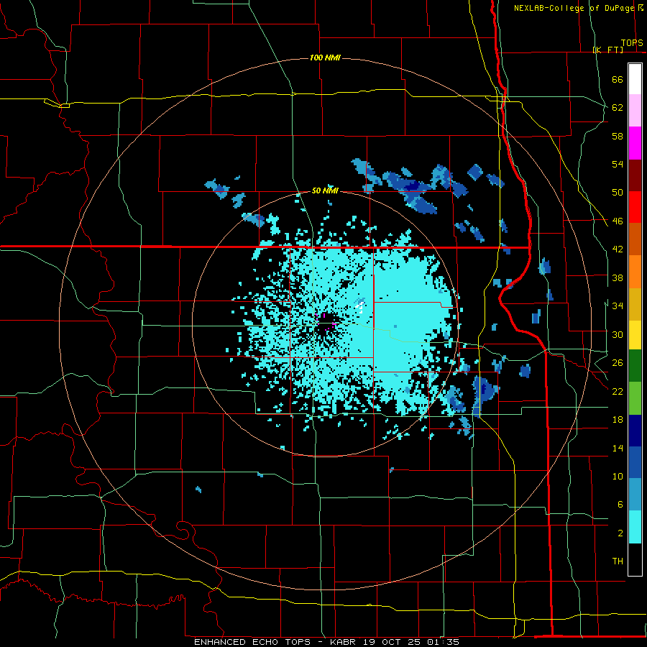Pick the light green scale segment
Image resolution: width=647 pixels, height=647 pixels.
coord(635,398)
